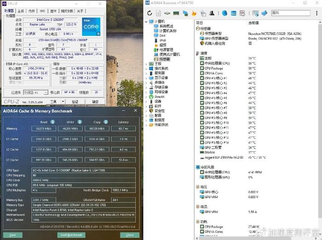Click the info icon next to Write
This screenshot has width=322, height=240.
pos(80,122)
